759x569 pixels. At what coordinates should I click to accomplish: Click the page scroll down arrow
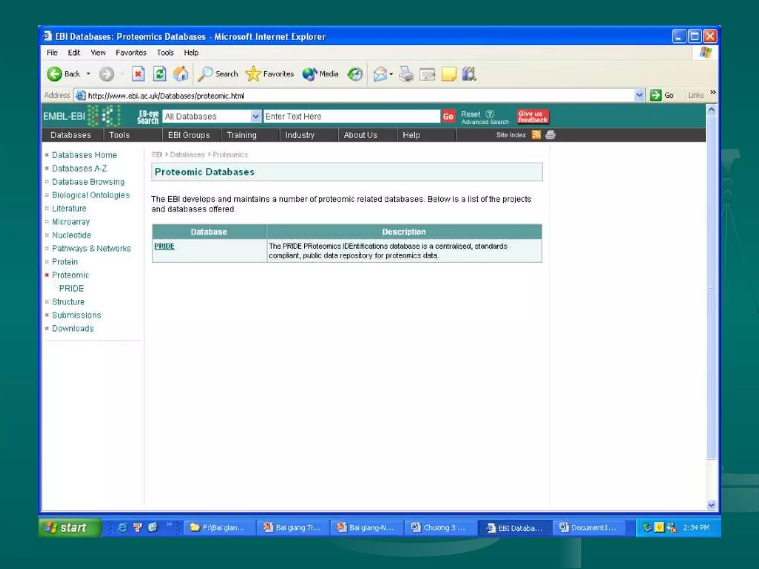711,505
